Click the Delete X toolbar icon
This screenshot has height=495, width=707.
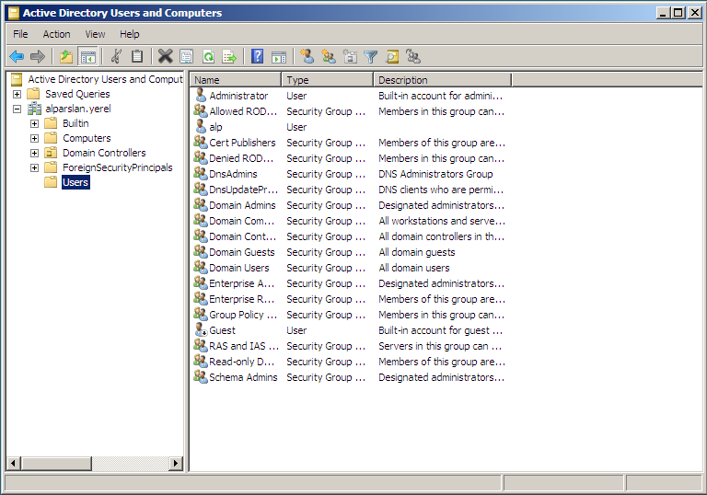(165, 56)
